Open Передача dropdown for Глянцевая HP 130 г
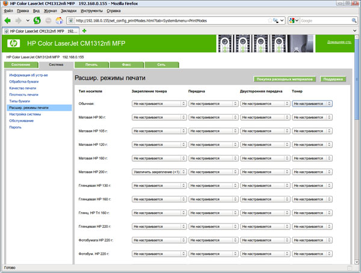The height and width of the screenshot is (273, 361). click(x=213, y=186)
